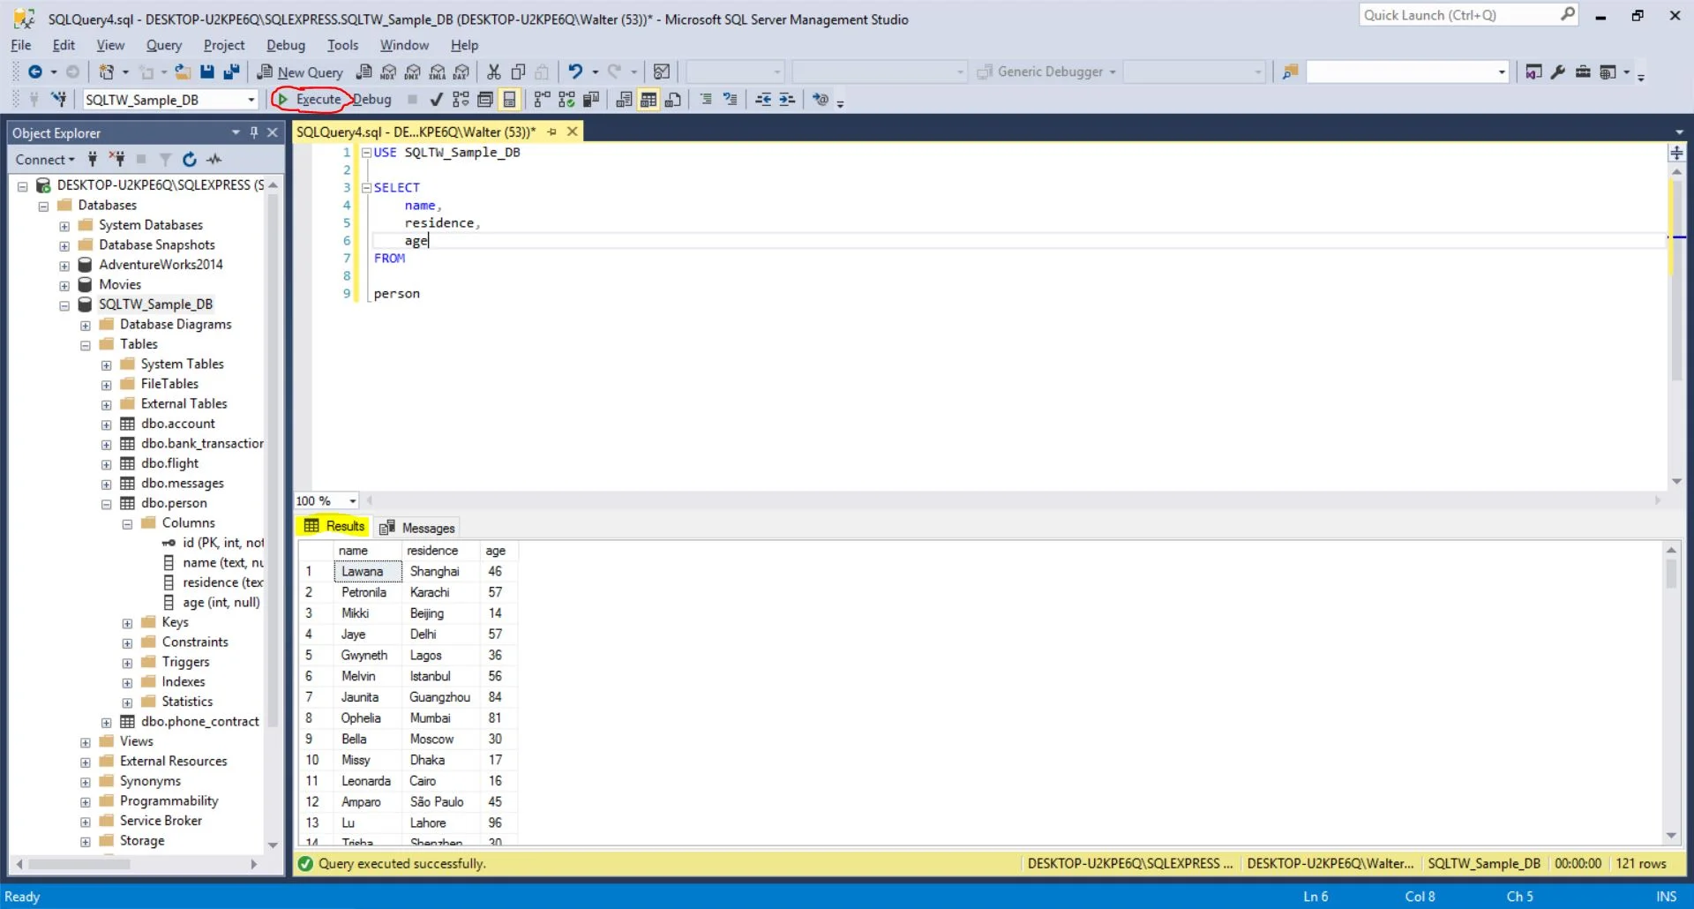
Task: Open the Project menu
Action: pos(224,45)
